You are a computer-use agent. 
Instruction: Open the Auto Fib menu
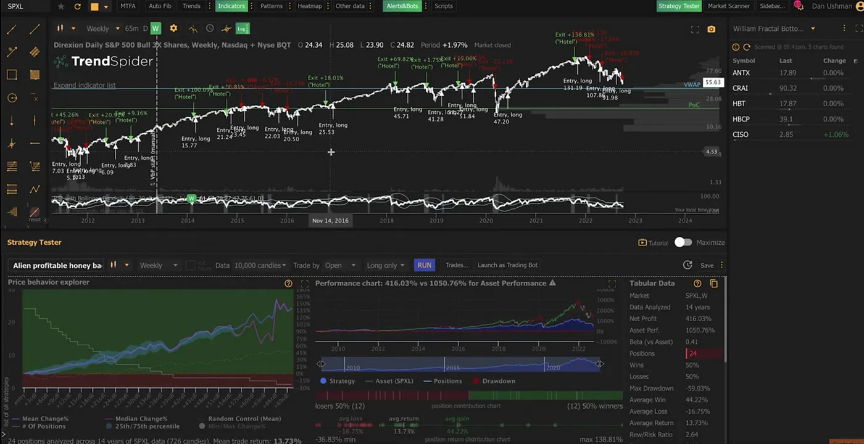click(x=160, y=6)
